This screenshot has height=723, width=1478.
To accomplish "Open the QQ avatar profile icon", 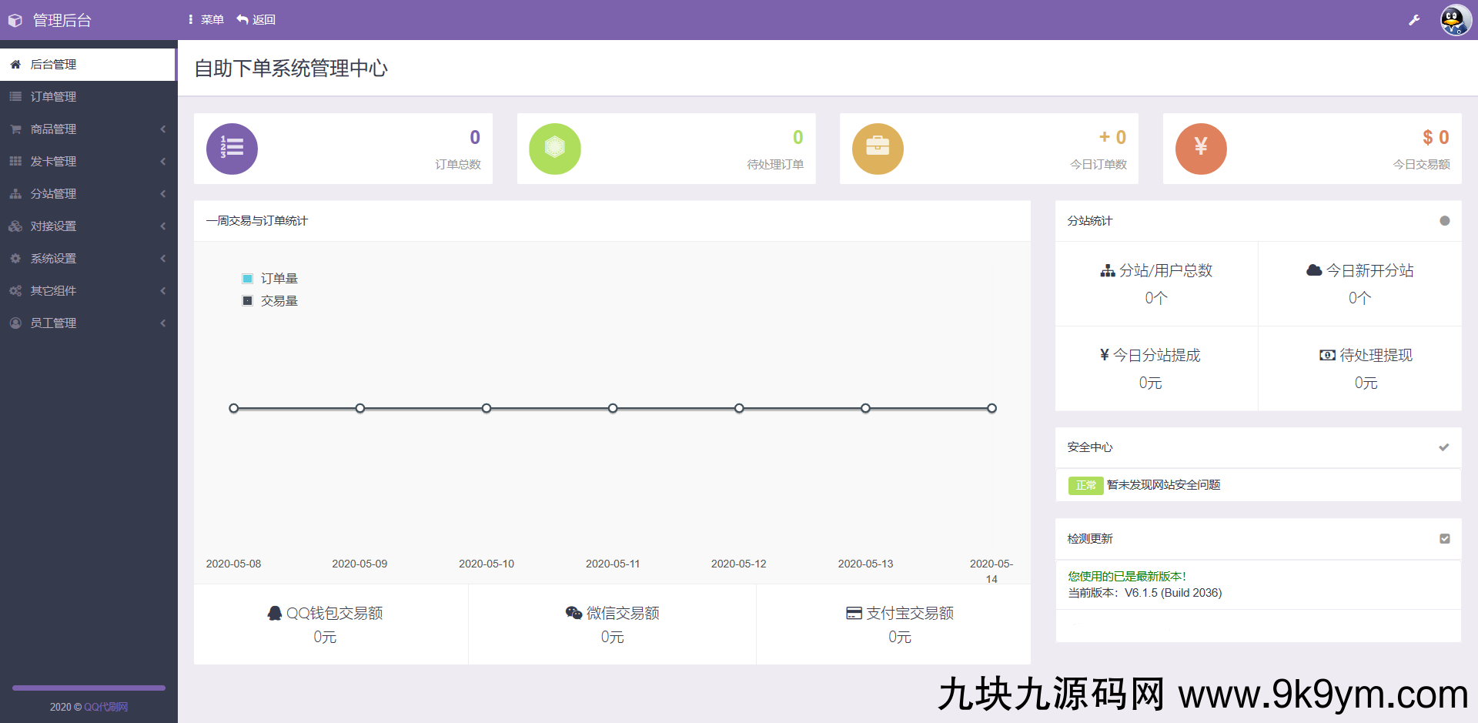I will 1455,20.
